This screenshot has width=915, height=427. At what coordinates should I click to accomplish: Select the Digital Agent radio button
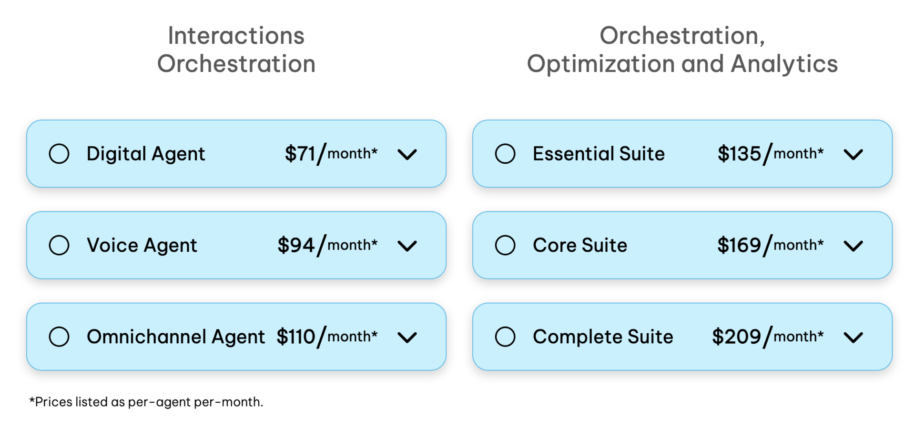pos(59,153)
